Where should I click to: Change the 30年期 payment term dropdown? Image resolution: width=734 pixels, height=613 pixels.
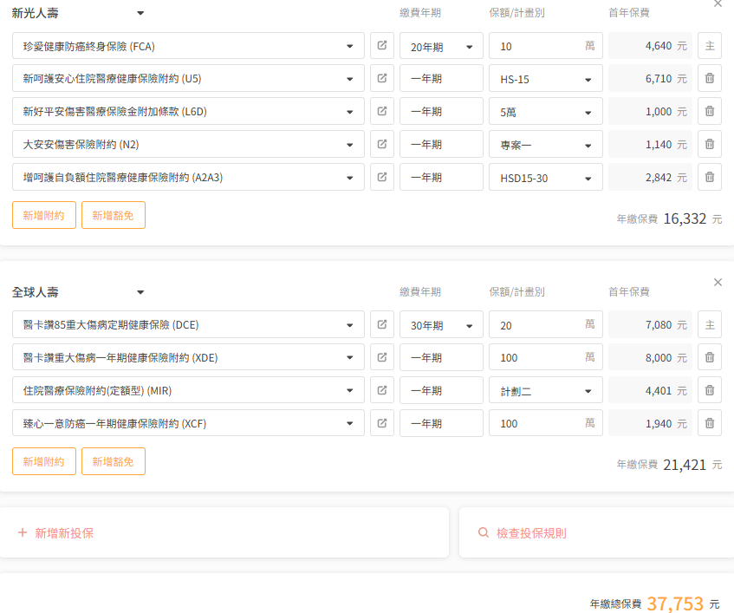441,324
